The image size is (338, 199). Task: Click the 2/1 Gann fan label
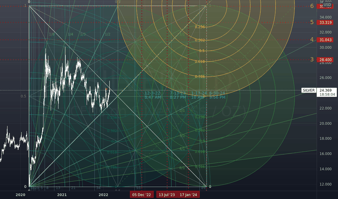(x=182, y=111)
